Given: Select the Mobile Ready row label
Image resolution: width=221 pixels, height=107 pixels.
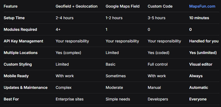Looking at the screenshot, I should click(x=16, y=76).
